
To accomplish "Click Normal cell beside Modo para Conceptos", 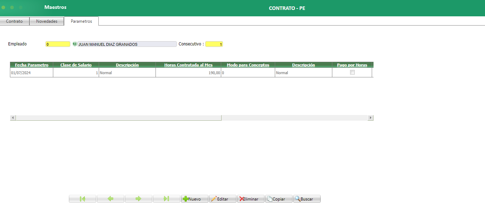I will point(304,72).
